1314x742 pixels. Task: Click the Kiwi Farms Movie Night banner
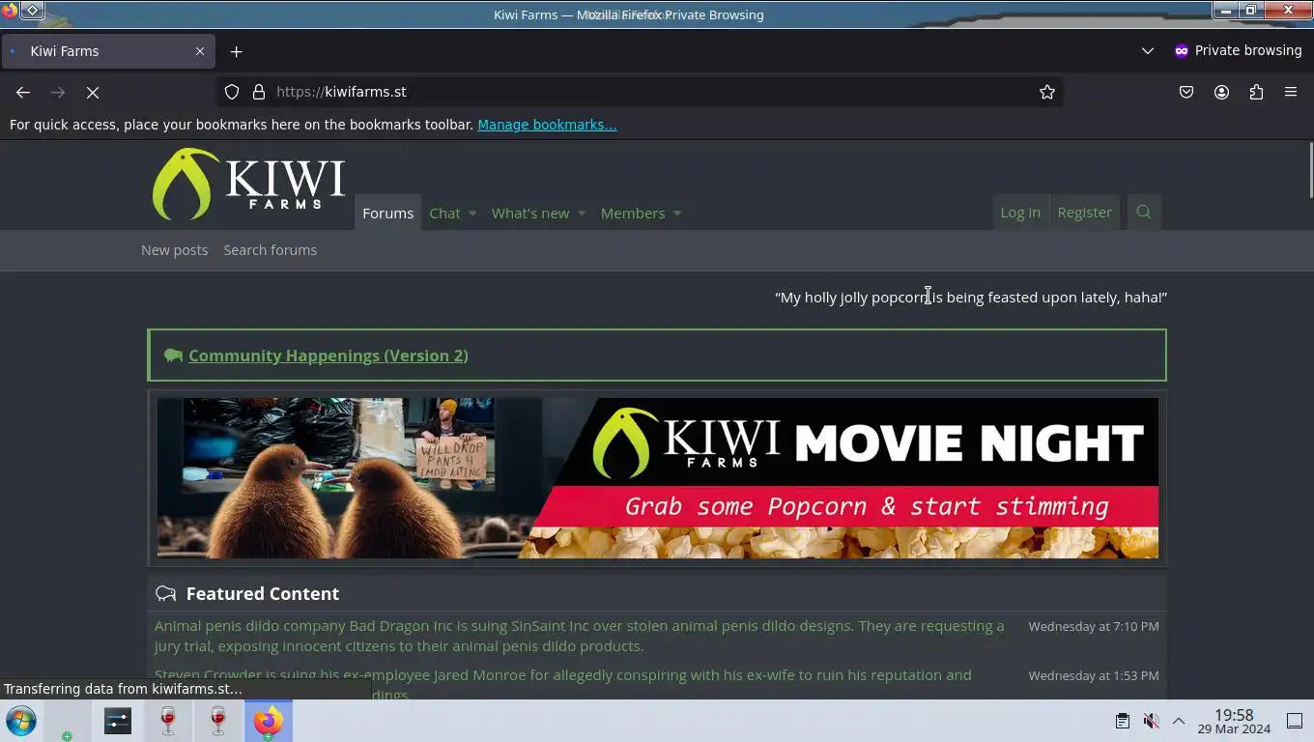657,478
